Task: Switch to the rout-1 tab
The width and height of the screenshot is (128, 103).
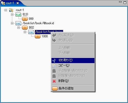Action: [10, 3]
